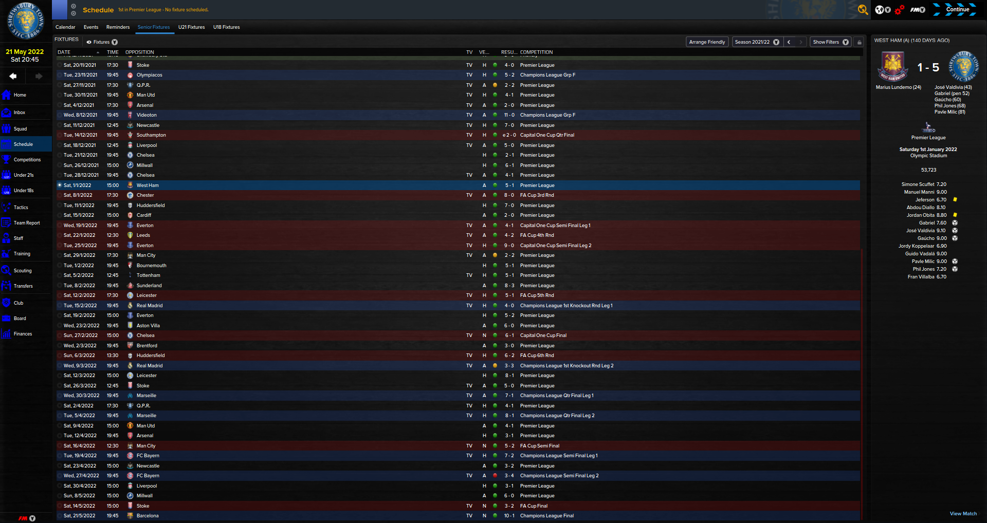Open the world globe dropdown menu
Viewport: 987px width, 523px height.
[x=883, y=10]
